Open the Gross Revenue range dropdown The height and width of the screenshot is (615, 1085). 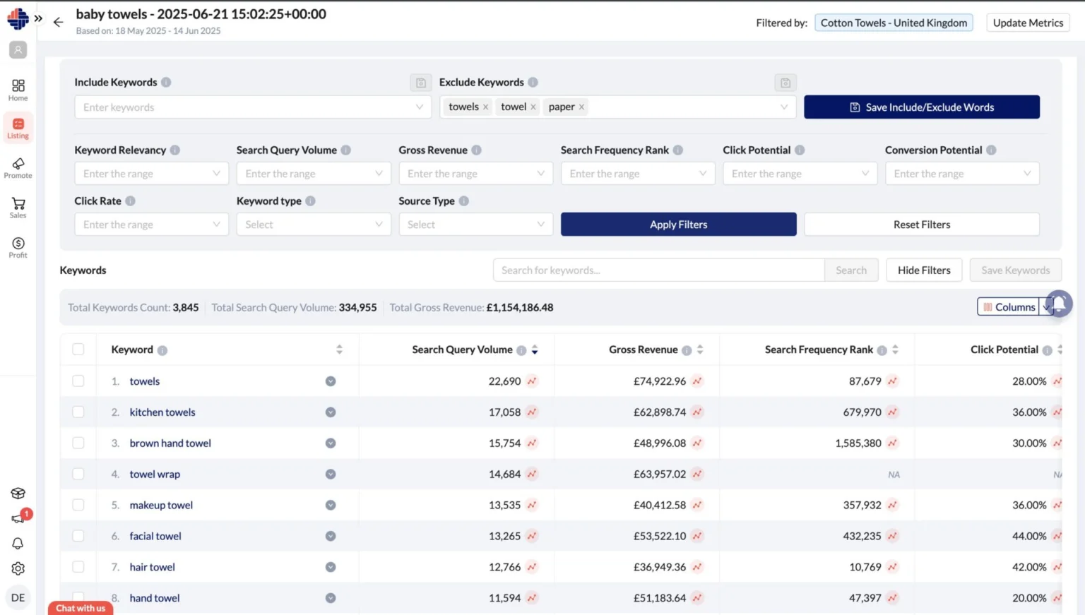click(x=475, y=174)
